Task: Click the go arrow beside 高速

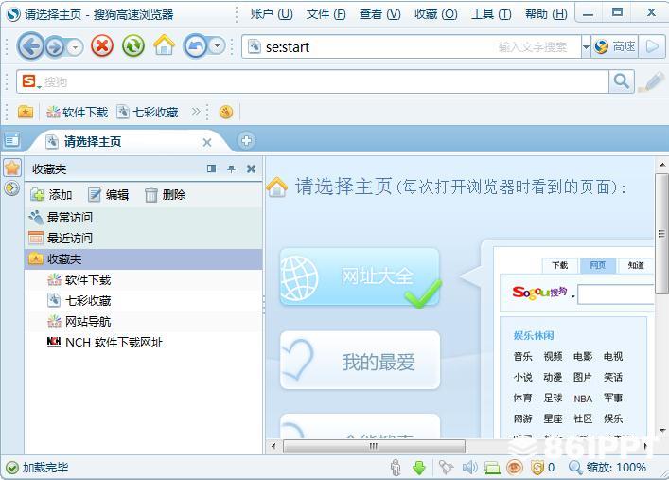Action: click(652, 46)
